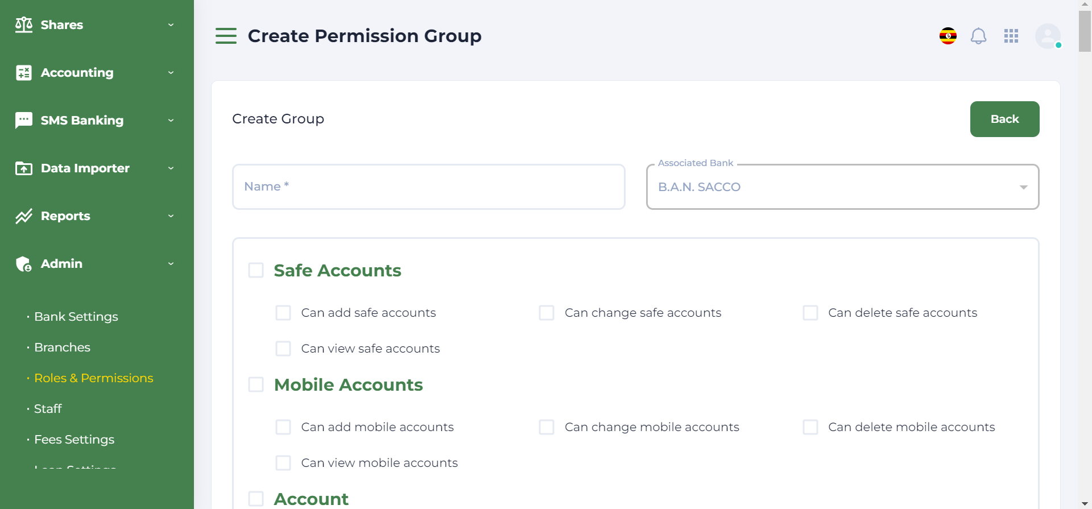This screenshot has height=509, width=1092.
Task: Click the page vertical scrollbar thumb
Action: click(x=1085, y=31)
